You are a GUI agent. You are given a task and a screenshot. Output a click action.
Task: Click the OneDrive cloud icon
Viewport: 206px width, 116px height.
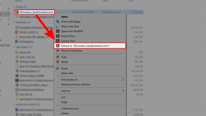(x=58, y=51)
